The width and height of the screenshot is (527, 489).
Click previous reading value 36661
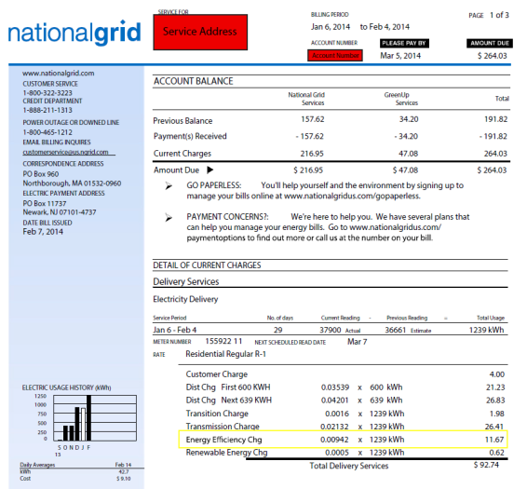[x=396, y=330]
